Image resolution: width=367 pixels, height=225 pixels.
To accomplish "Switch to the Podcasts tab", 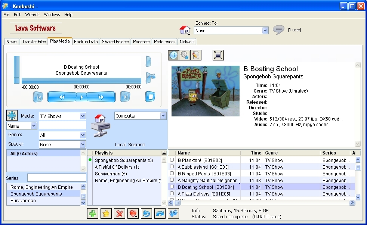I will pos(141,41).
